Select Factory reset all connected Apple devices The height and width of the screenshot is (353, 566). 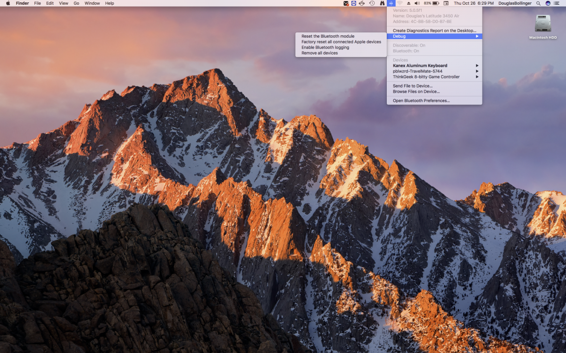coord(341,42)
